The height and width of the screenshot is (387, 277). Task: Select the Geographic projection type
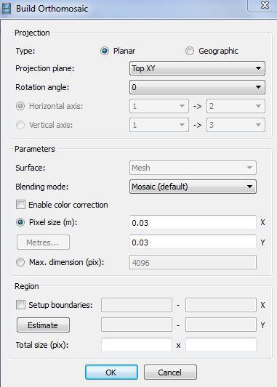190,51
